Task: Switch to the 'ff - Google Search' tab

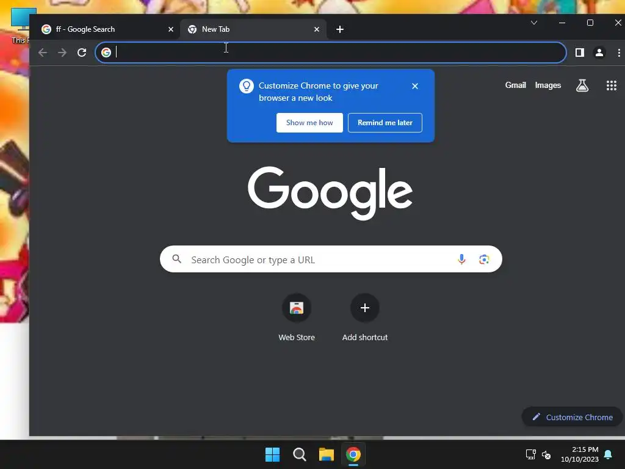Action: click(107, 29)
